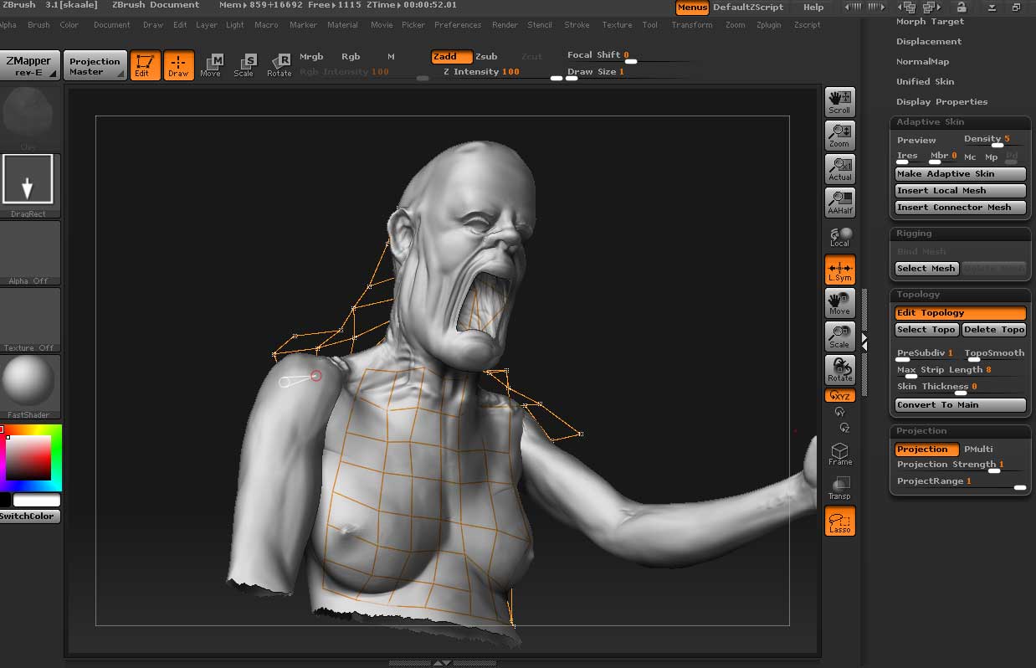
Task: Open the ZMapper rev-E plugin dropdown
Action: point(30,65)
